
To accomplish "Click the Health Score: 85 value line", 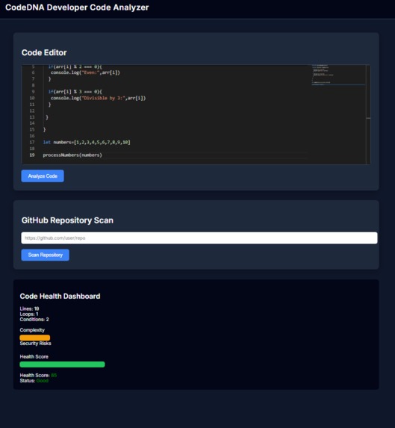I will [38, 375].
